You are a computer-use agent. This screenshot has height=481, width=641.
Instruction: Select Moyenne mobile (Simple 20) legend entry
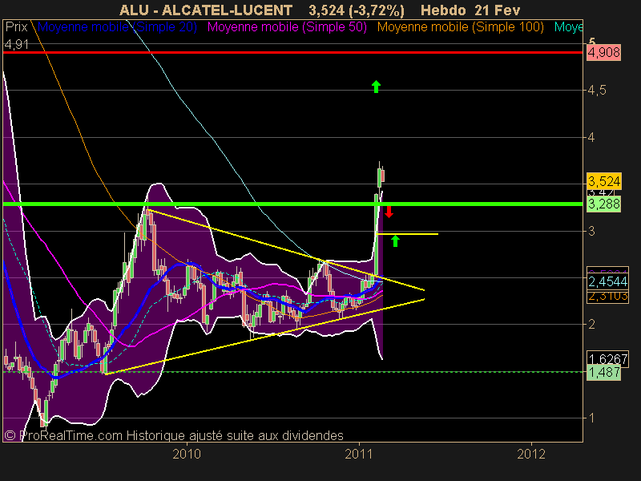(117, 27)
